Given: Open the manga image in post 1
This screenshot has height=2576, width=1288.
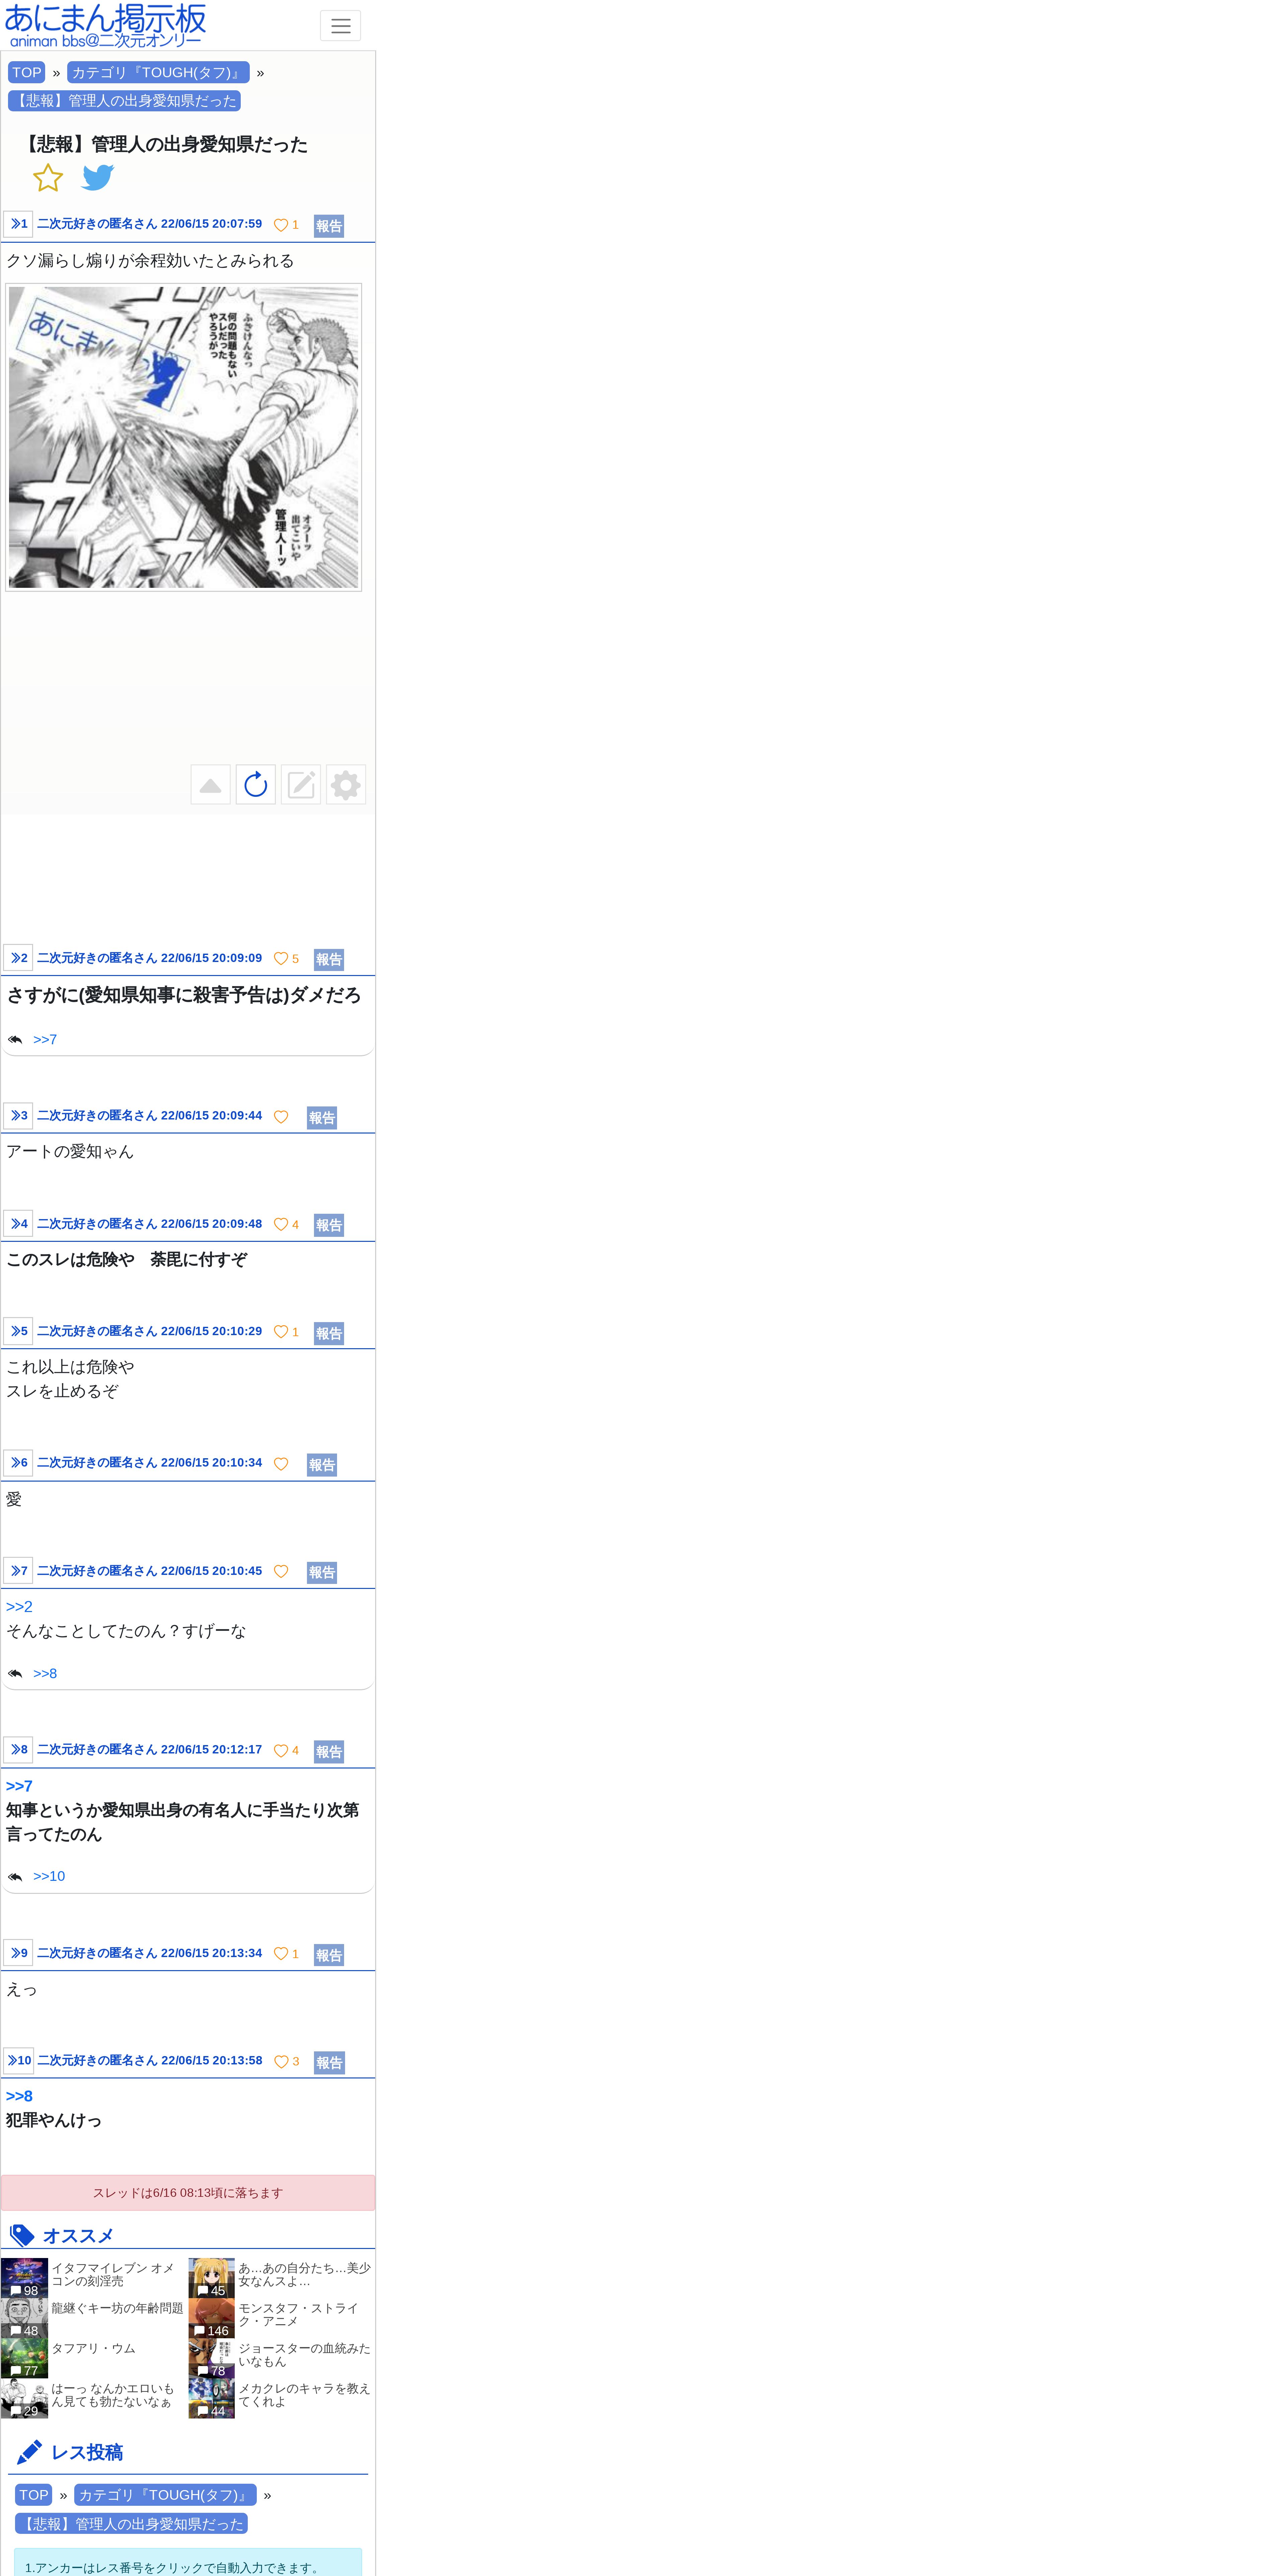Looking at the screenshot, I should pos(184,437).
